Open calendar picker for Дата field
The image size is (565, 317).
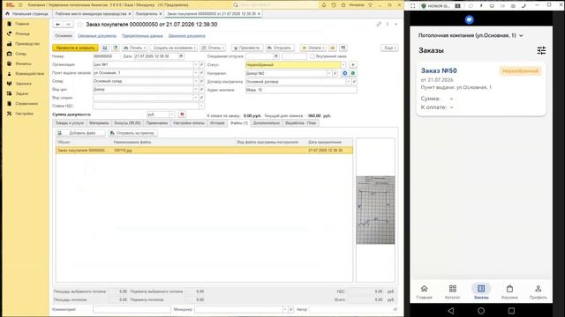tap(181, 56)
